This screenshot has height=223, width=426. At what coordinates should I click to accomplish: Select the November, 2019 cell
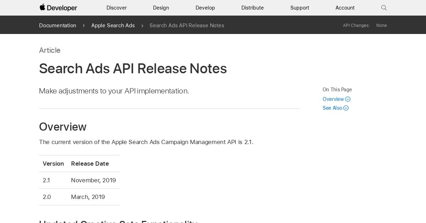pyautogui.click(x=93, y=180)
